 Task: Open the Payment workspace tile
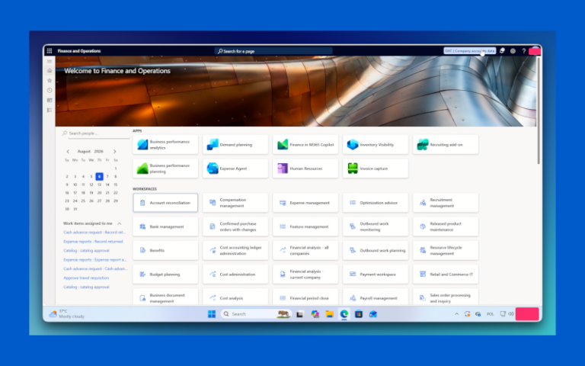click(376, 274)
